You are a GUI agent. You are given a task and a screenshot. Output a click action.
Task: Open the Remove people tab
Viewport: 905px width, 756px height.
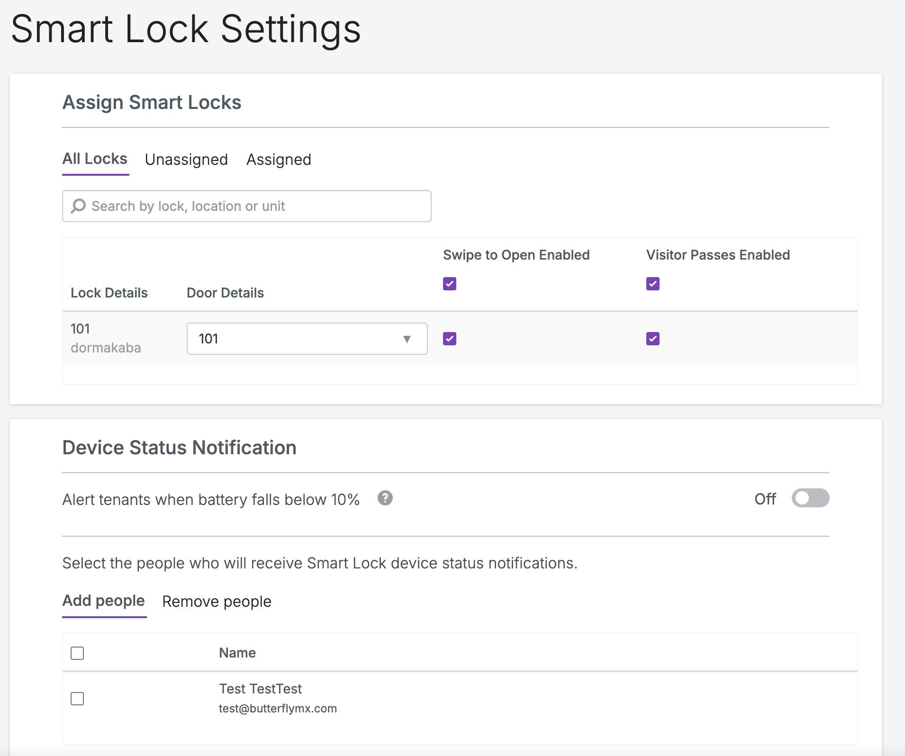tap(217, 602)
